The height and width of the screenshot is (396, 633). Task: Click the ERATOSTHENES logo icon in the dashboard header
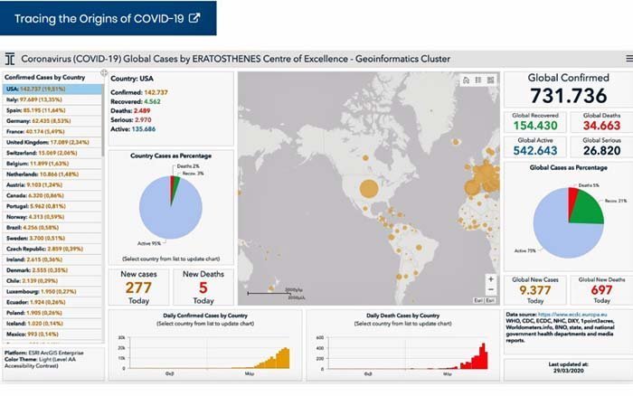click(10, 59)
